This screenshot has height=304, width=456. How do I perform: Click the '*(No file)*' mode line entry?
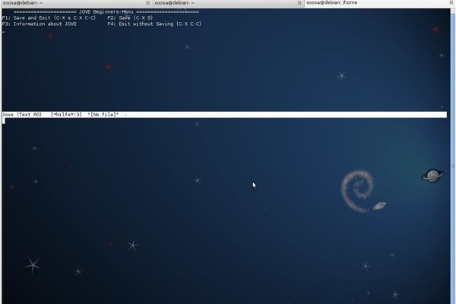103,115
